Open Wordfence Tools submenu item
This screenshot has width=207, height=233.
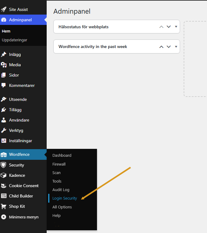pos(57,181)
